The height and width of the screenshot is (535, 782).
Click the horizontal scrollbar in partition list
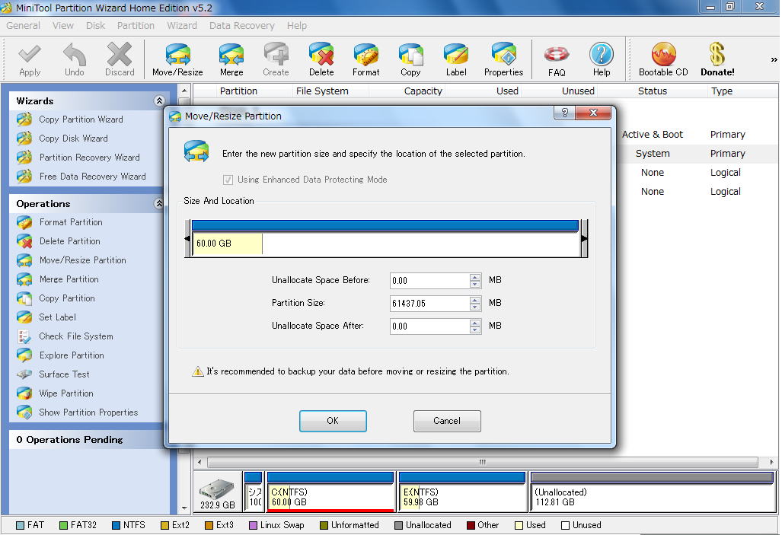(x=482, y=462)
